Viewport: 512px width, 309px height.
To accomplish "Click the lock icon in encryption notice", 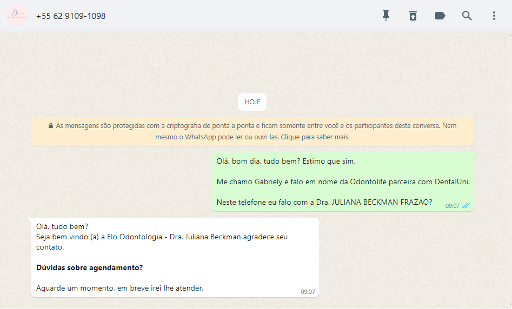I will (x=51, y=126).
